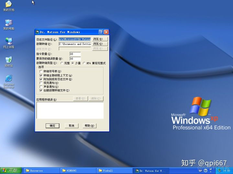The image size is (233, 174).
Task: Click the help question mark tray icon
Action: (205, 171)
